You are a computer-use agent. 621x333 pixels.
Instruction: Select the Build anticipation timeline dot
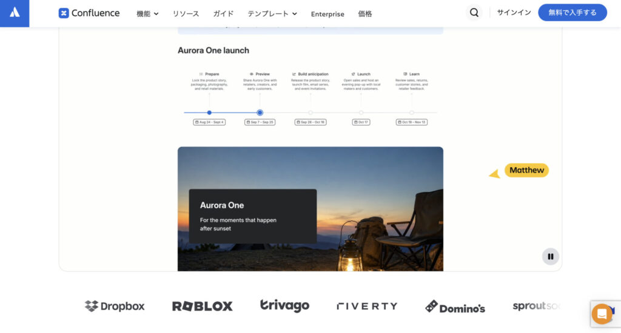pyautogui.click(x=310, y=113)
